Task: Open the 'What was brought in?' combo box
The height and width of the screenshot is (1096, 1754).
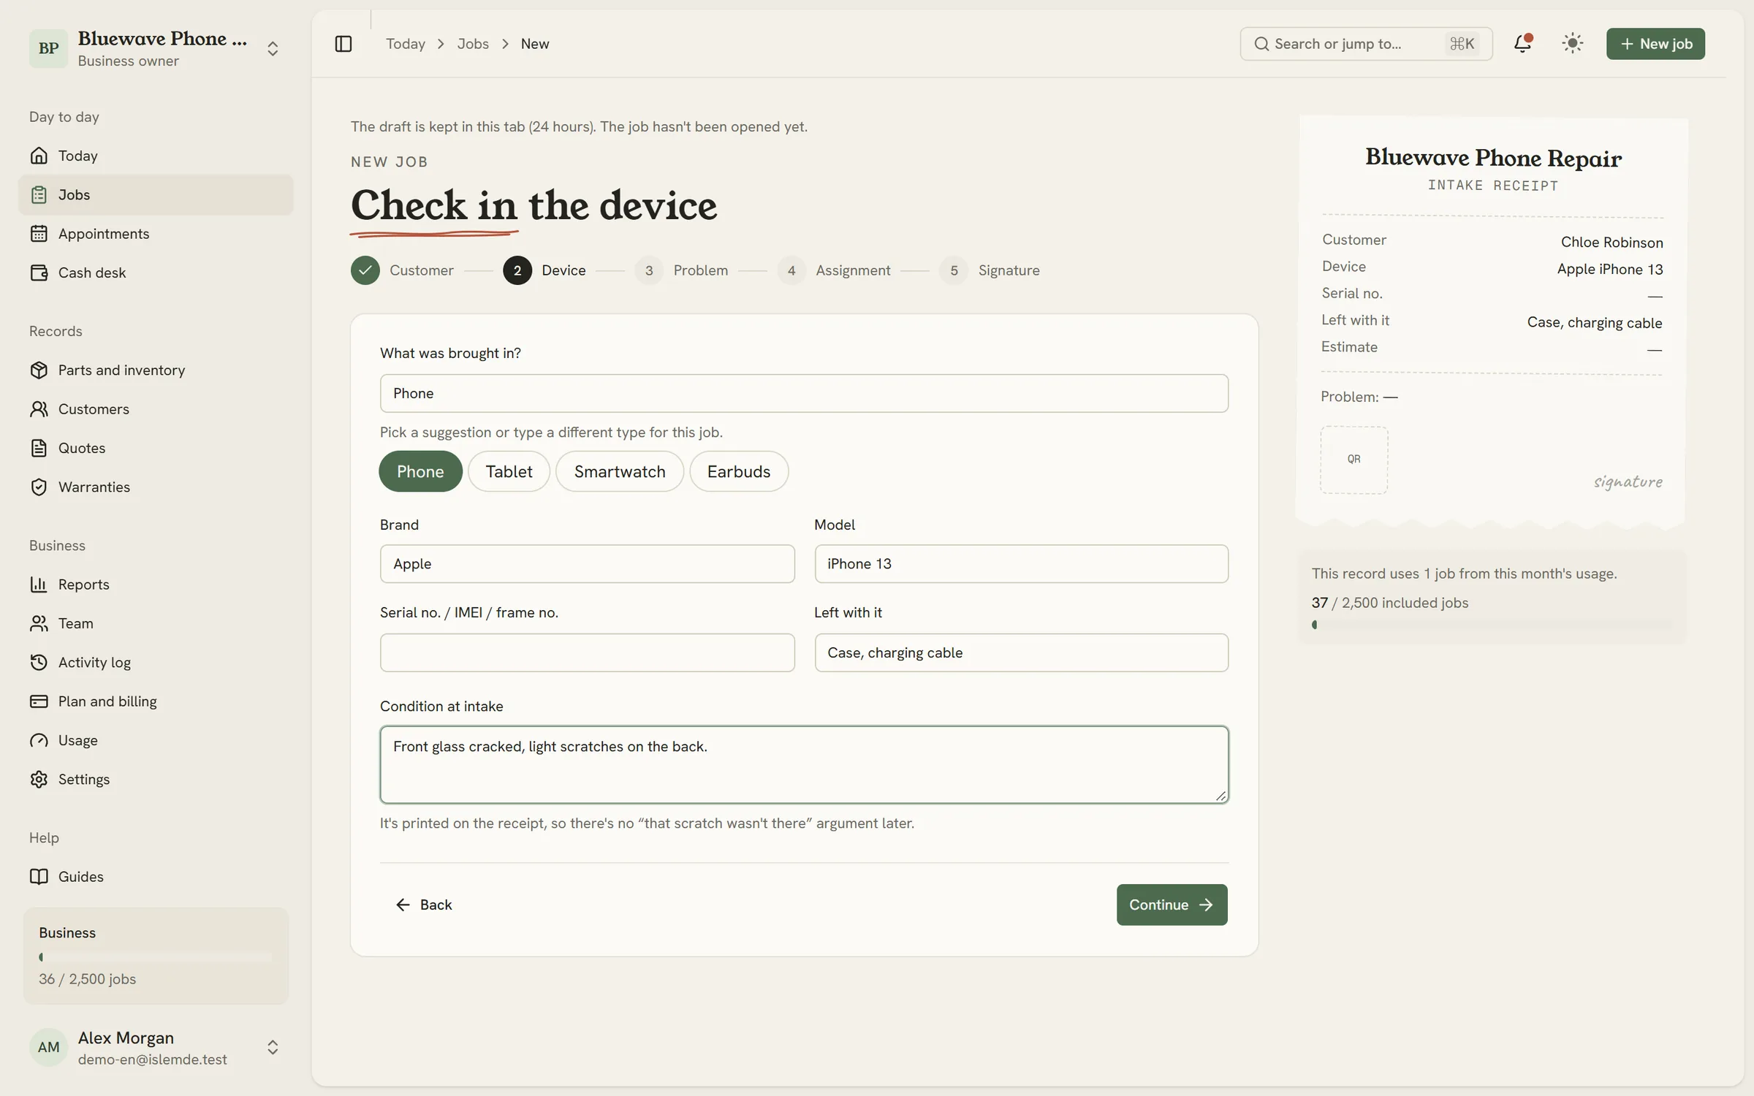Action: click(804, 393)
